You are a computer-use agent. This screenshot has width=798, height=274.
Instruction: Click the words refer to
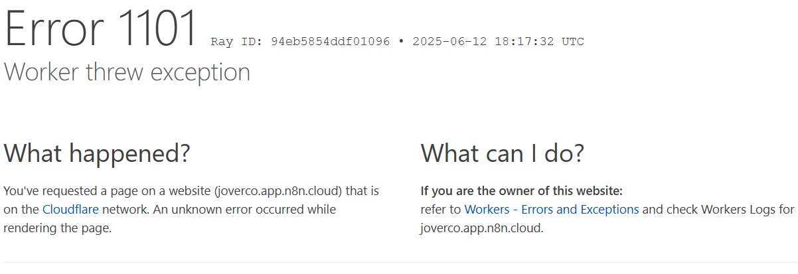[441, 210]
